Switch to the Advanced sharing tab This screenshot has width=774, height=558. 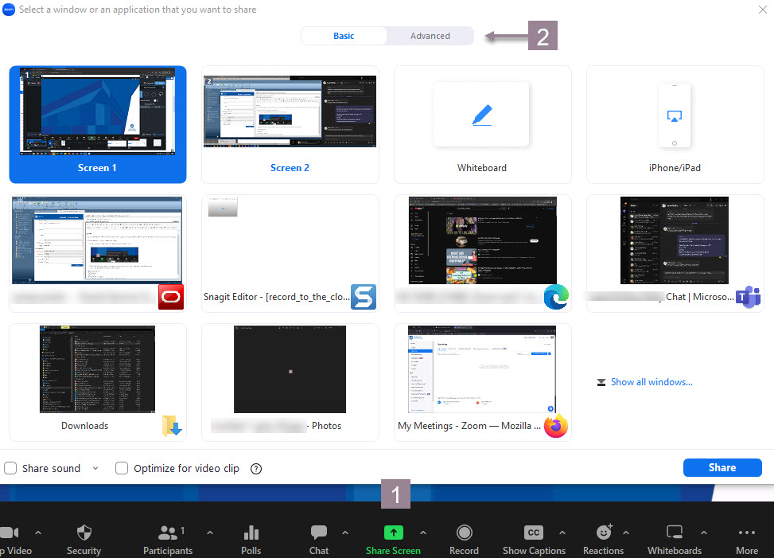430,36
